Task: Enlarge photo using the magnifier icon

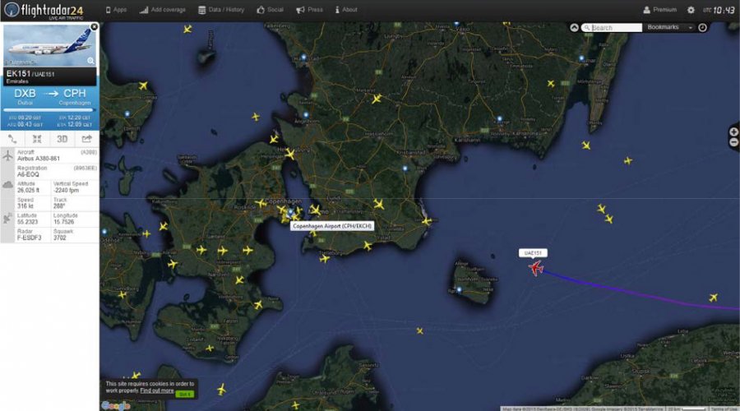Action: click(90, 61)
